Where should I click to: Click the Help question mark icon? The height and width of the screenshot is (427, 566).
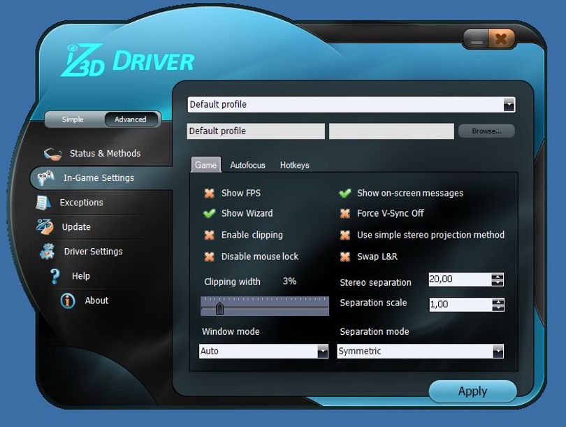point(55,276)
